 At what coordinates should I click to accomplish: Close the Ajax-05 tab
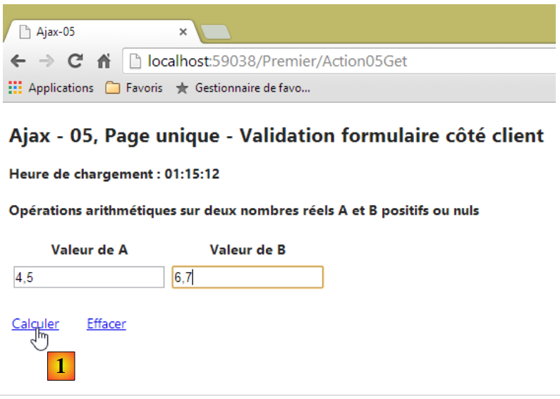[x=183, y=32]
